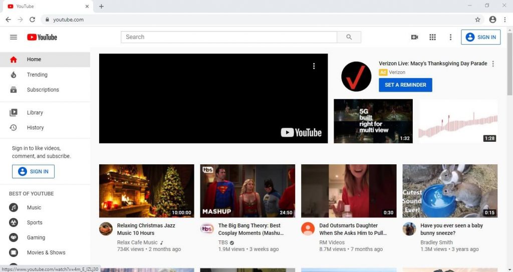Open three-dot menu on black video player
Viewport: 513px width, 272px height.
(314, 66)
